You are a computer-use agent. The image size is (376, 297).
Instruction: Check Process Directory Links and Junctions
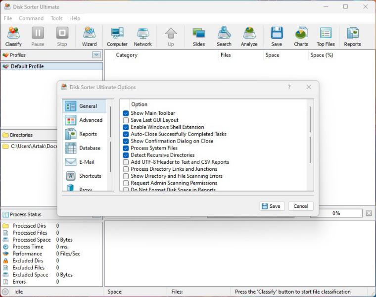tap(126, 169)
